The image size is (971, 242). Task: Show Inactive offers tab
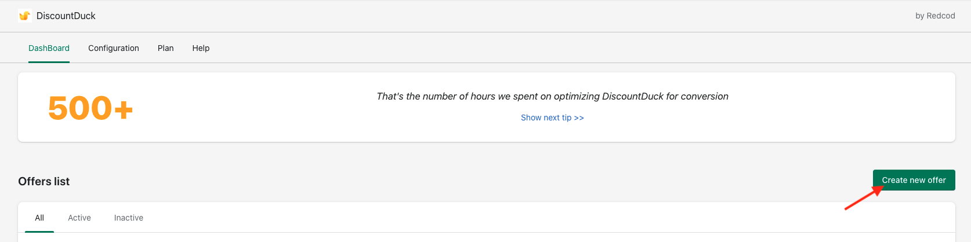[x=129, y=218]
